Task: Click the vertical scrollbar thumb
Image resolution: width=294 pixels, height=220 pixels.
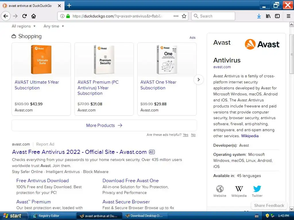Action: 292,54
